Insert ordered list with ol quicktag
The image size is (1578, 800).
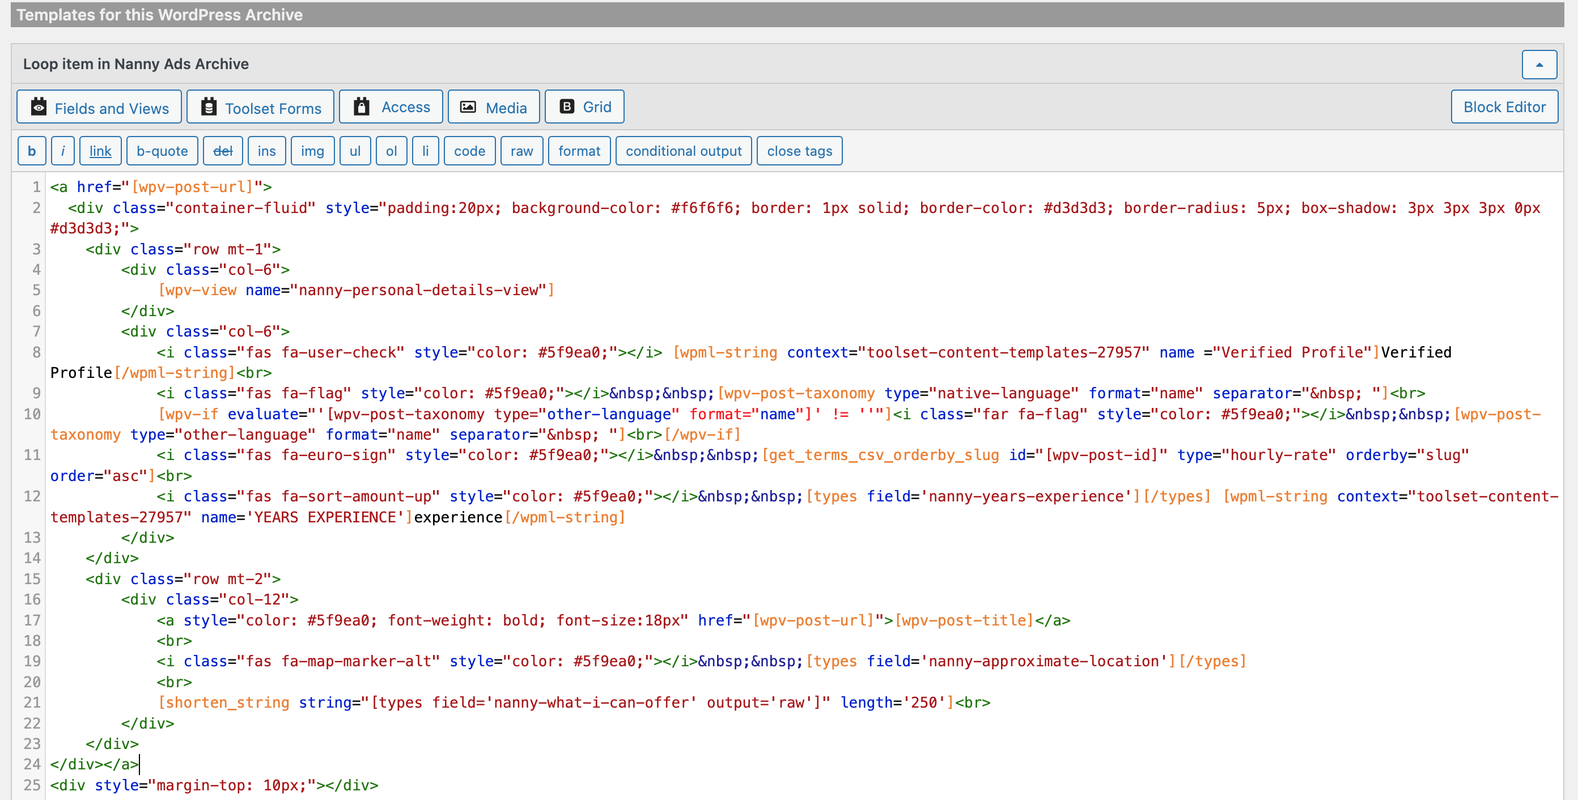pos(392,151)
